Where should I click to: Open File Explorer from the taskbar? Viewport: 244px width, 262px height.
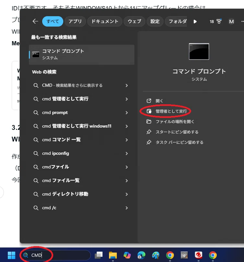point(113,255)
